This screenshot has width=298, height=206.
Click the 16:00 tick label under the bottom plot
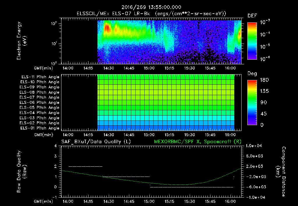tap(230, 201)
